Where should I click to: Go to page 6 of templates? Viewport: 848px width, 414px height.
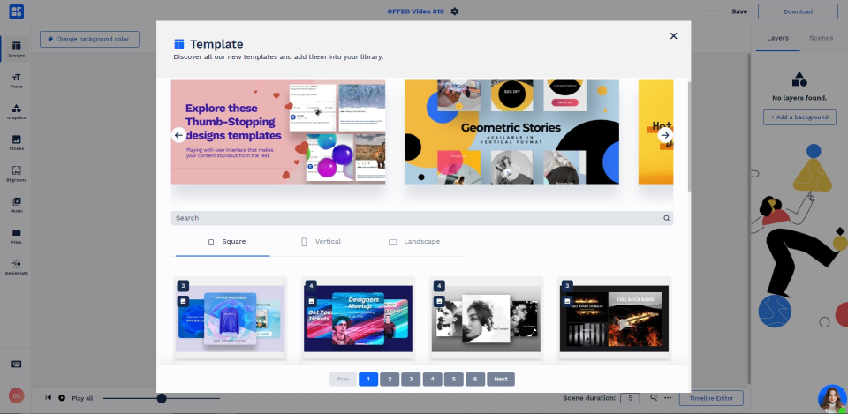click(x=475, y=379)
